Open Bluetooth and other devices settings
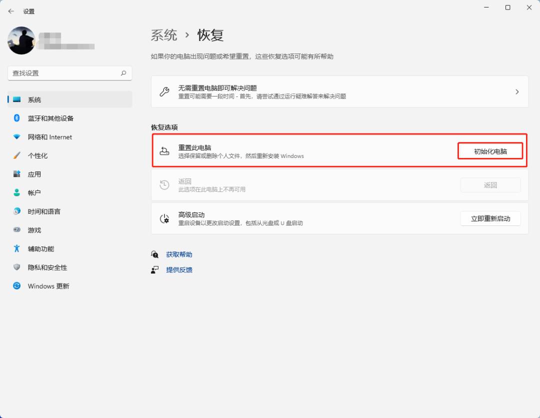 pos(50,118)
